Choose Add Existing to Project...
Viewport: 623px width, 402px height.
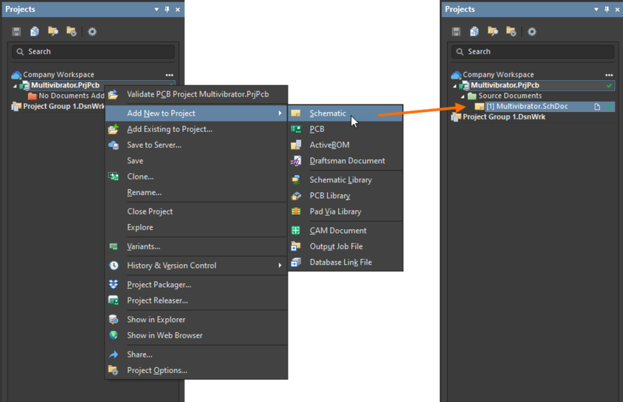click(x=197, y=129)
